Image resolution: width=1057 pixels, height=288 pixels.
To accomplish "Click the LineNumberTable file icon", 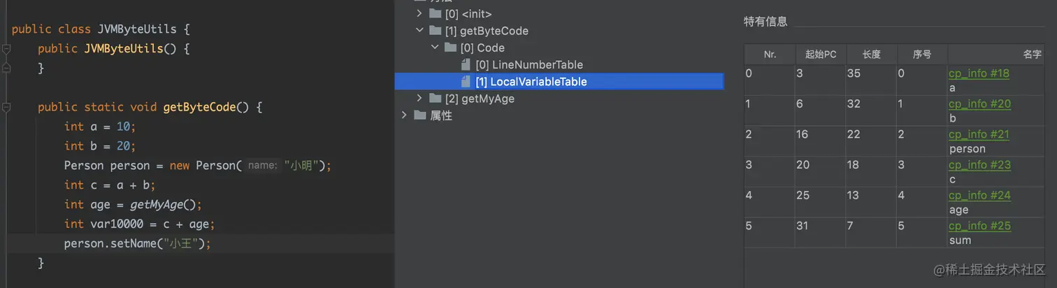I will coord(466,64).
